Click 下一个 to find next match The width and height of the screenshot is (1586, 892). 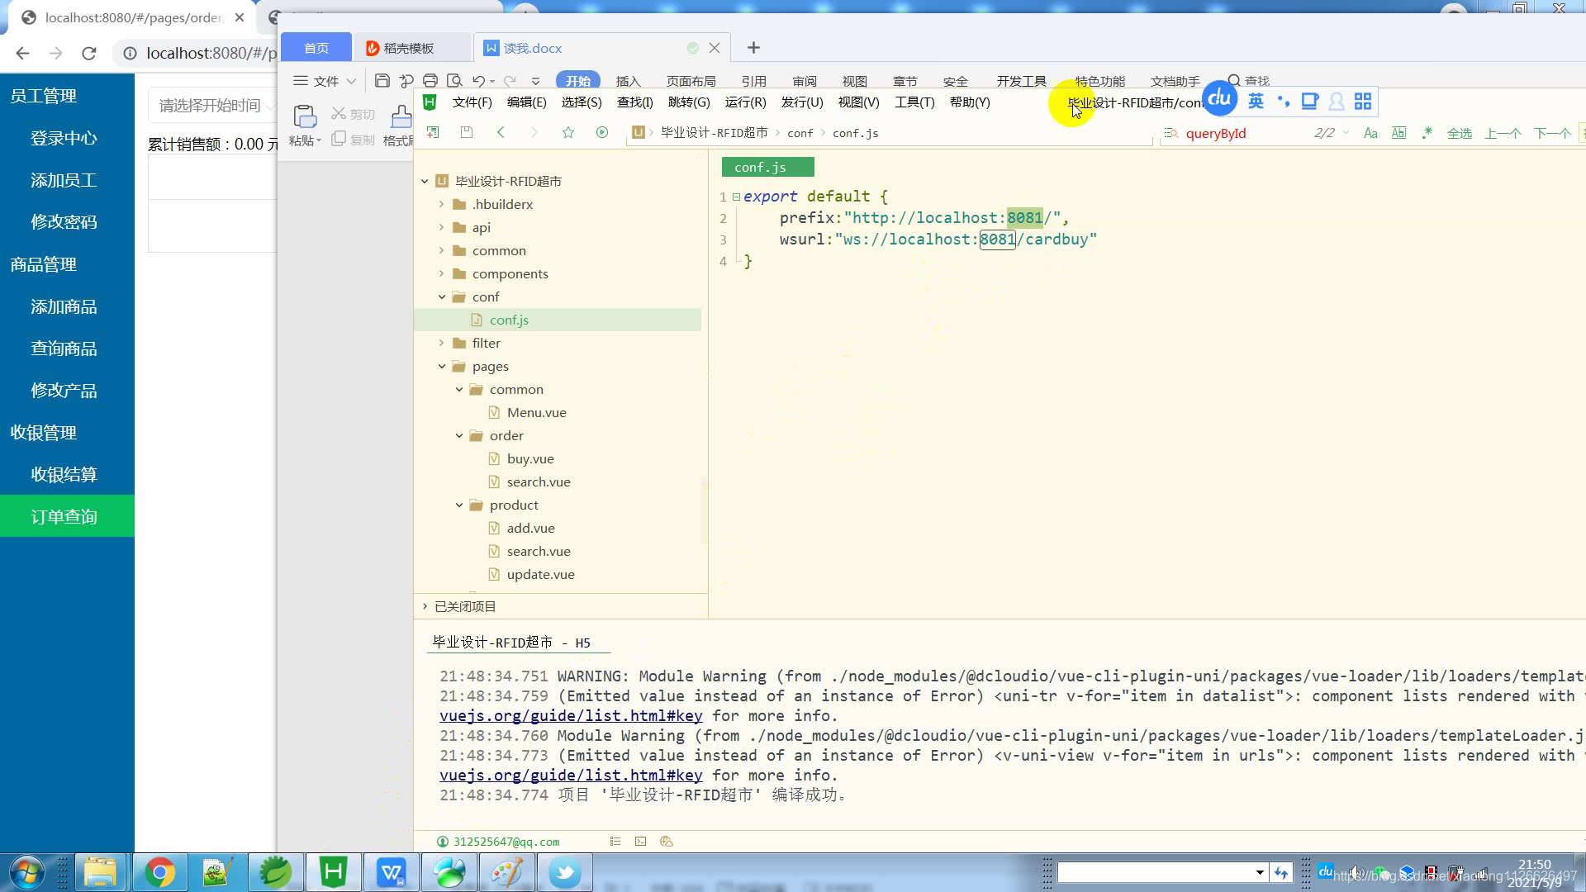point(1551,133)
